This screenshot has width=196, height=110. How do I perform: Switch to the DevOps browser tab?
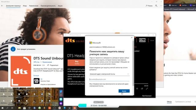183,5
